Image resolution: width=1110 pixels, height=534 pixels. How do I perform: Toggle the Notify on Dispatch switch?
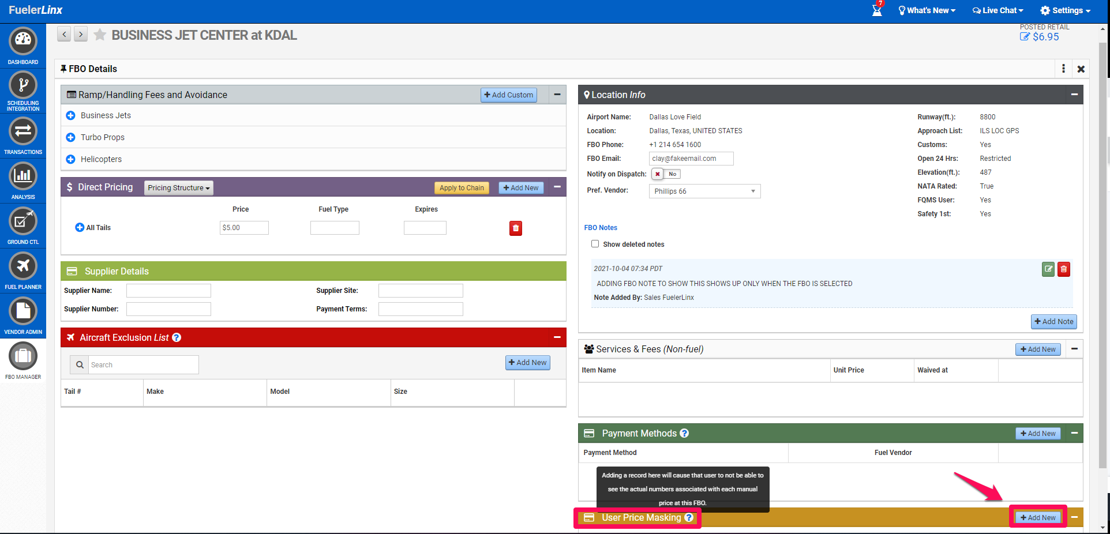coord(666,174)
